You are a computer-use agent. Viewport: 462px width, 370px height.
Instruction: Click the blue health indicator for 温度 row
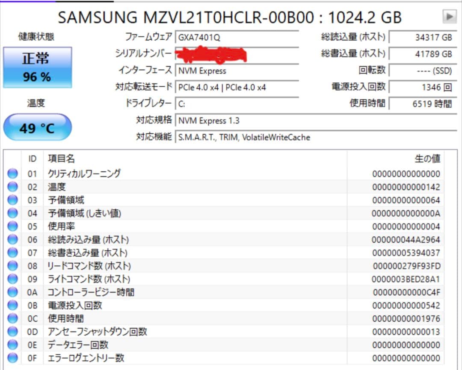tap(13, 186)
